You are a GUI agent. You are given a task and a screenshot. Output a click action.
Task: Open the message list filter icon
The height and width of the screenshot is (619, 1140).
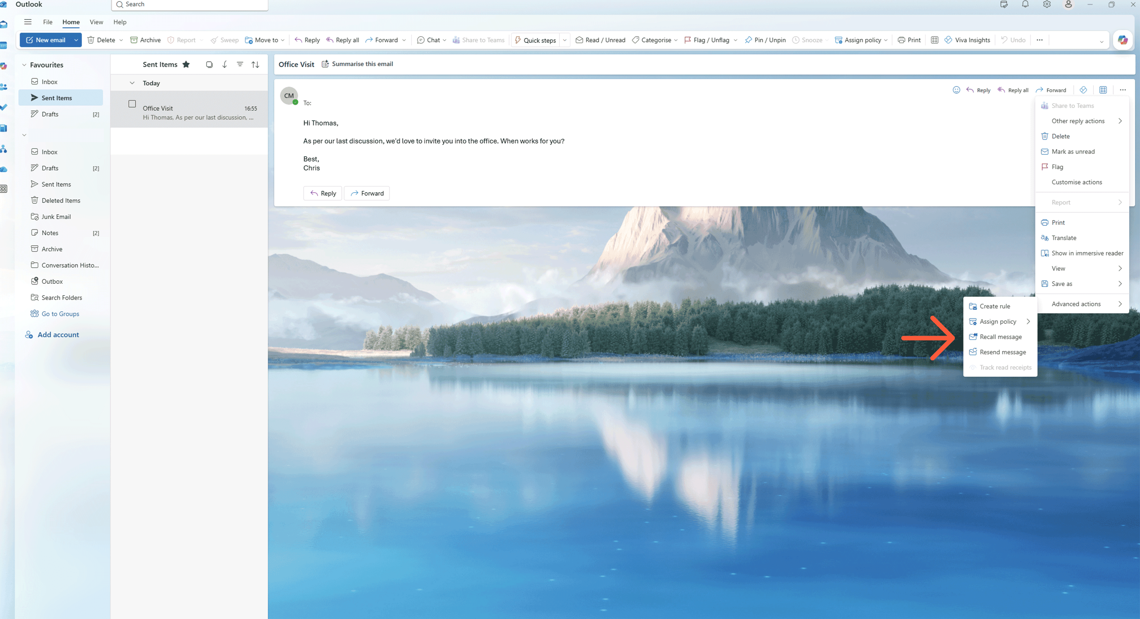tap(240, 64)
